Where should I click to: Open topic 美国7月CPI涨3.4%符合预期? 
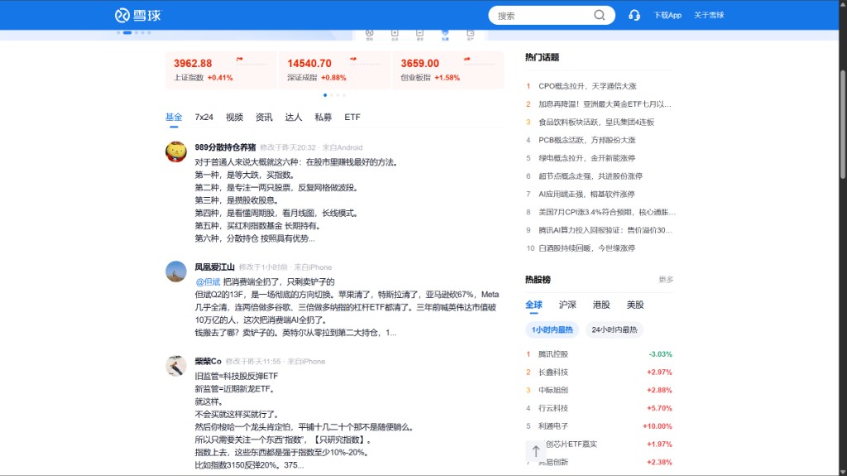606,212
